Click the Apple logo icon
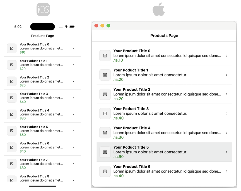Image resolution: width=241 pixels, height=191 pixels. coord(159,9)
